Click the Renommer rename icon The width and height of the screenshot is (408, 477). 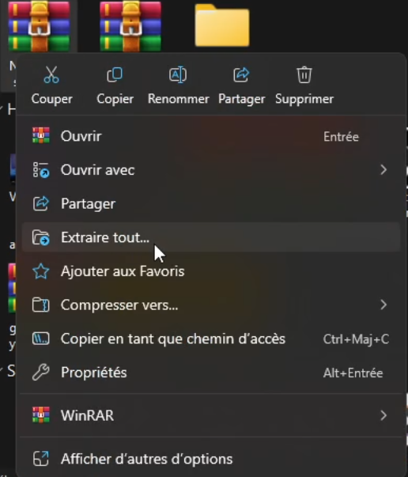pyautogui.click(x=178, y=75)
